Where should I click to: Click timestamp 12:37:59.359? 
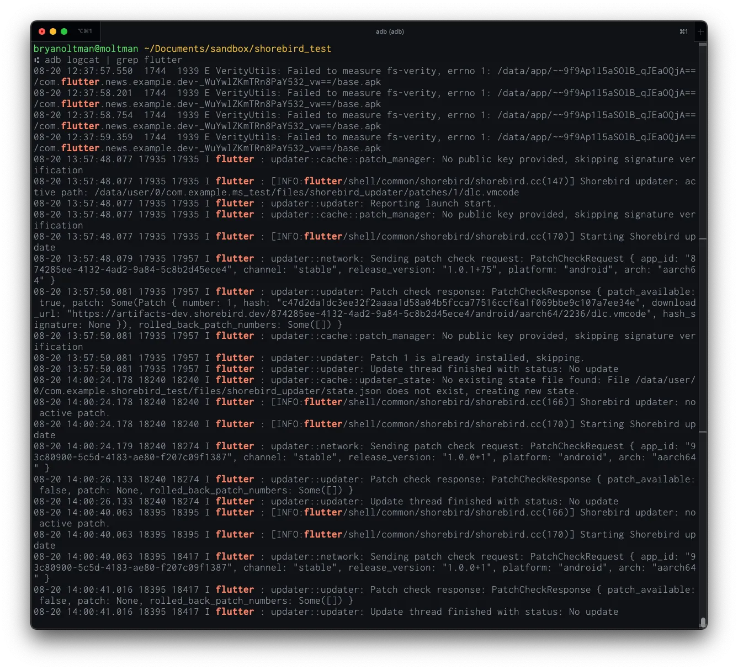point(100,137)
